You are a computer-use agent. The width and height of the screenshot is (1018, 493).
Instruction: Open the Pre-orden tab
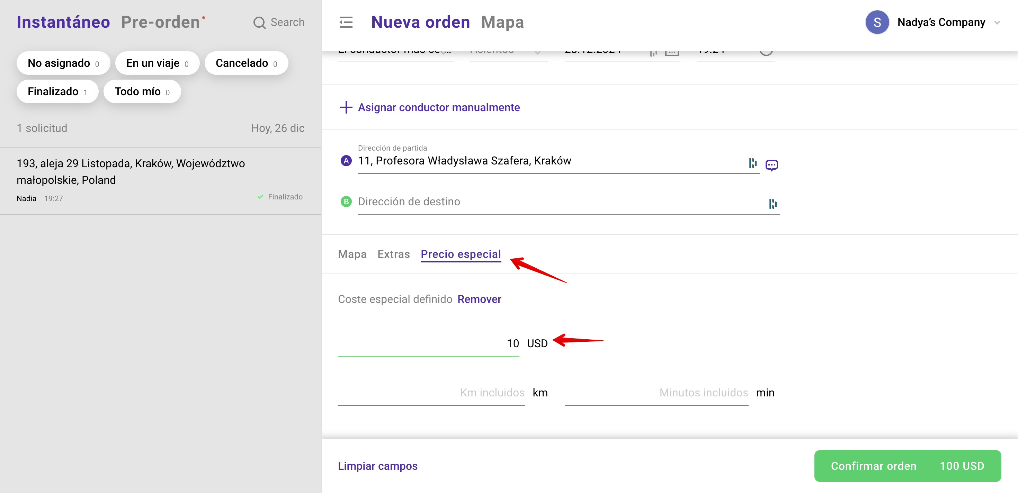160,22
